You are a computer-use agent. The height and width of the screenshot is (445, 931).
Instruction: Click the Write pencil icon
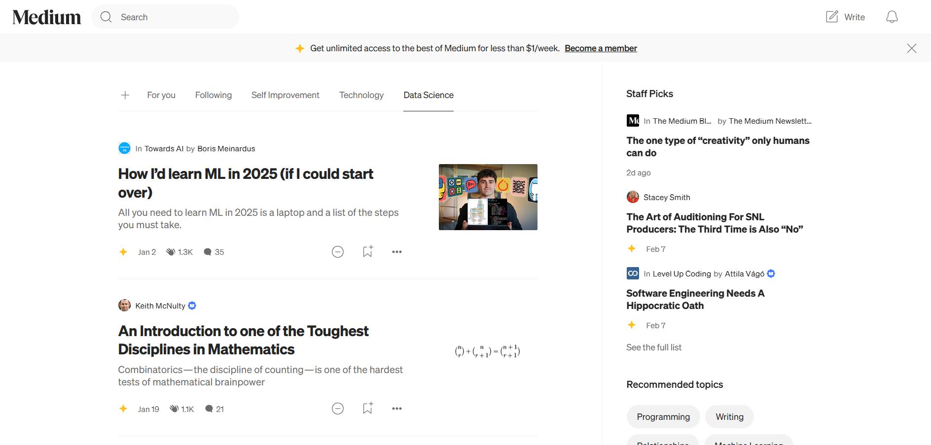click(832, 17)
